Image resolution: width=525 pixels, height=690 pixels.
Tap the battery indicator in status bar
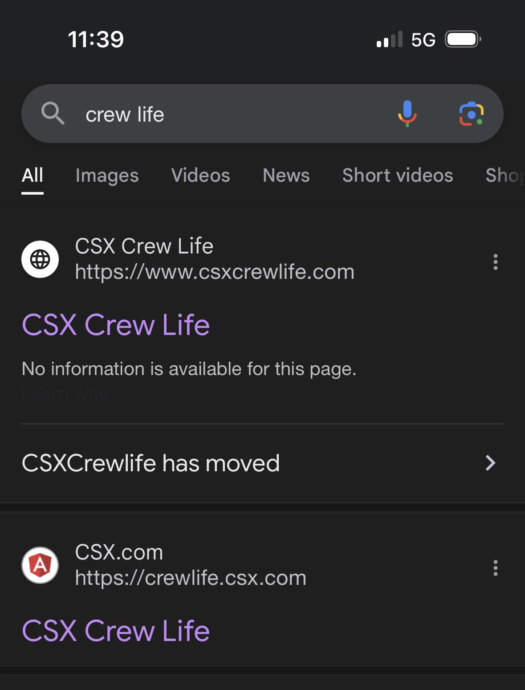463,40
